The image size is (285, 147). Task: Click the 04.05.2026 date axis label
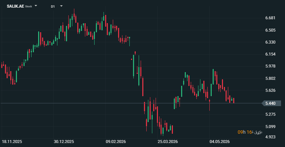pyautogui.click(x=220, y=142)
